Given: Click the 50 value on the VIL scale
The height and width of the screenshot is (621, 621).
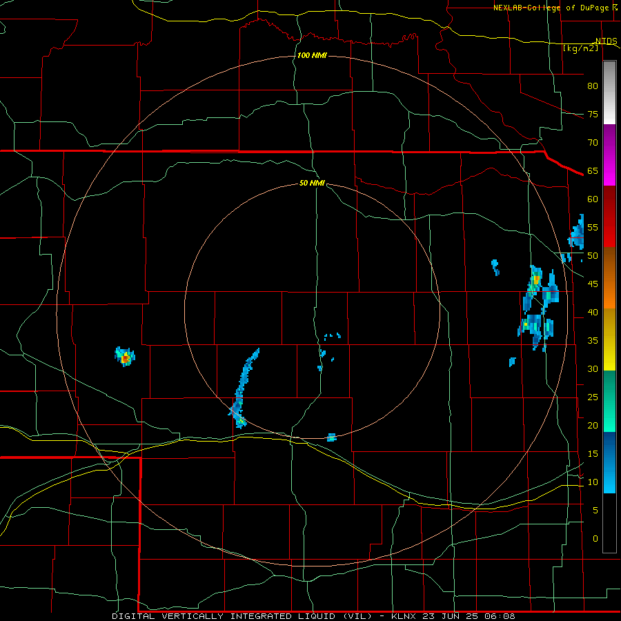Looking at the screenshot, I should (x=593, y=256).
